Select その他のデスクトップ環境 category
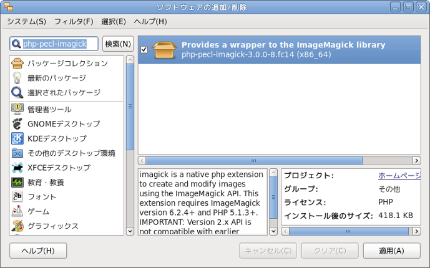430x268 pixels. (x=67, y=153)
